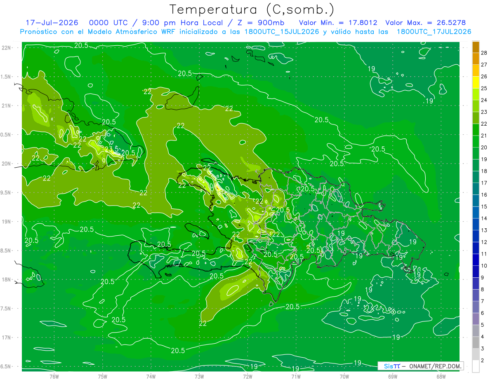Screen dimensions: 495x382
Task: Click the 17N latitude axis label
Action: [6, 337]
